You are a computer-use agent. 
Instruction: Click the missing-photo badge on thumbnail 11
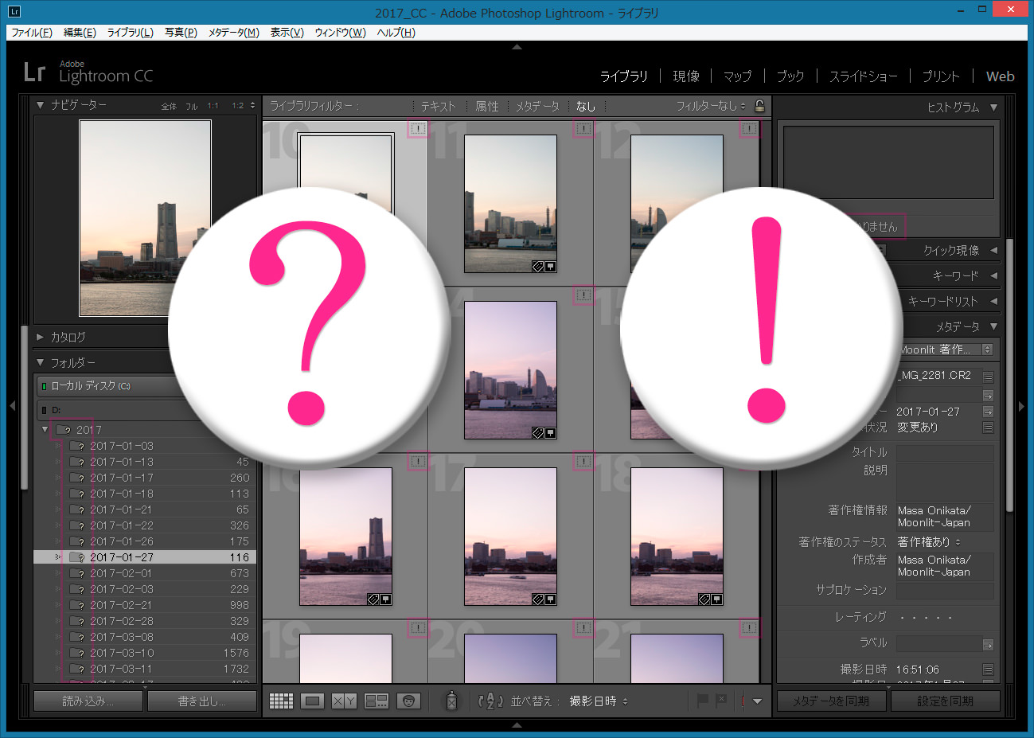(x=583, y=128)
